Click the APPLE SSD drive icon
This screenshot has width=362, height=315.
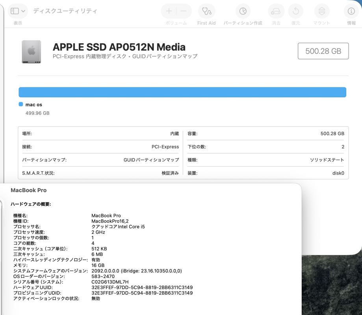[x=31, y=51]
